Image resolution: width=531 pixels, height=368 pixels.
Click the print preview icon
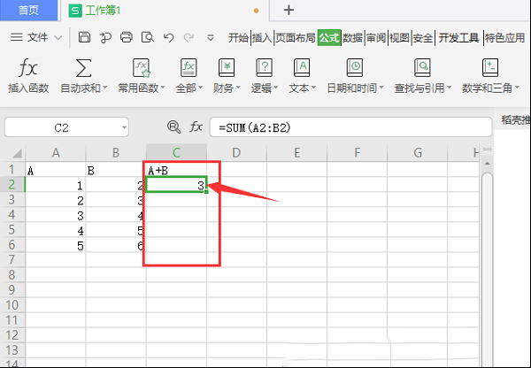tap(147, 37)
